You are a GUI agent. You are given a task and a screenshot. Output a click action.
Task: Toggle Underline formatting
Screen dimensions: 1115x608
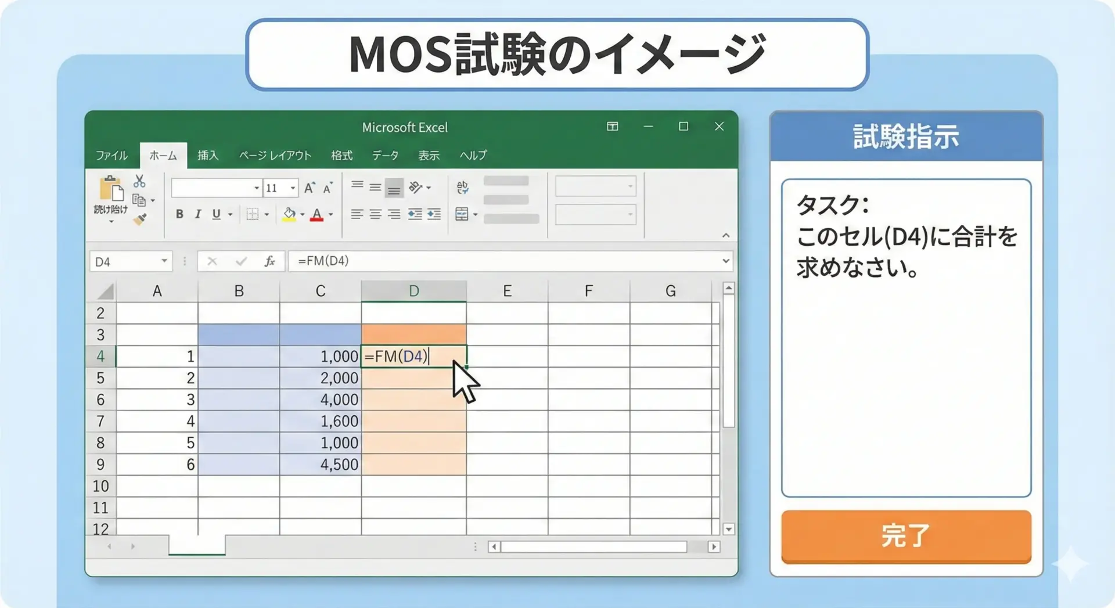pos(216,214)
